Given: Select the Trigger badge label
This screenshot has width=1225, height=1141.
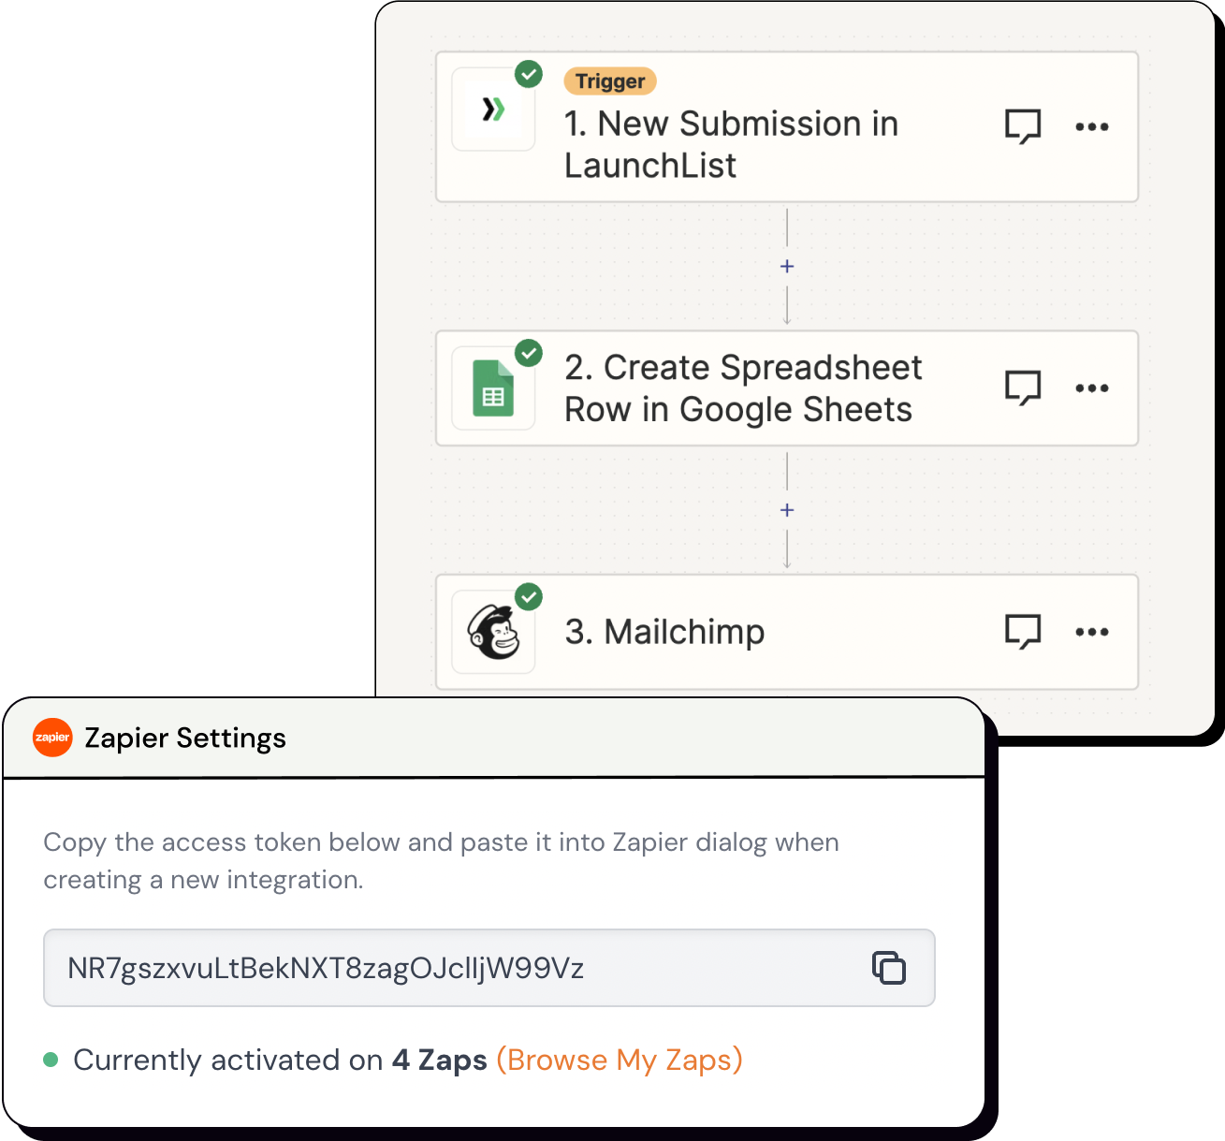Looking at the screenshot, I should click(610, 80).
